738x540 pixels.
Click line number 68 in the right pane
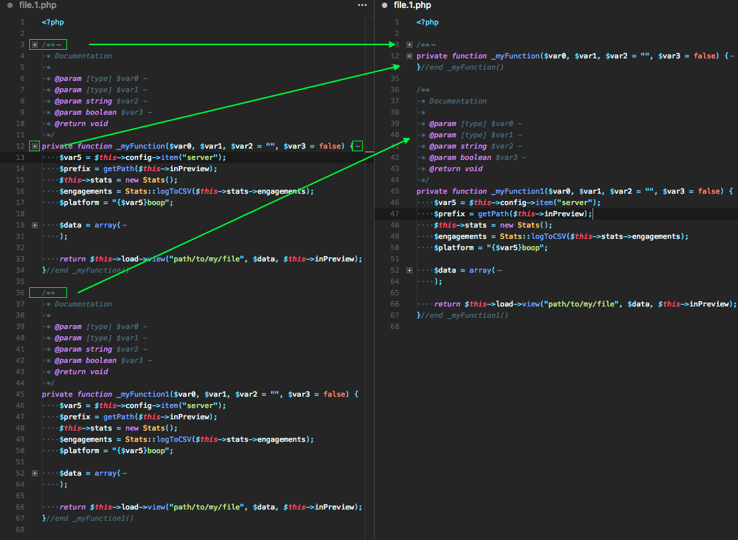[x=395, y=326]
